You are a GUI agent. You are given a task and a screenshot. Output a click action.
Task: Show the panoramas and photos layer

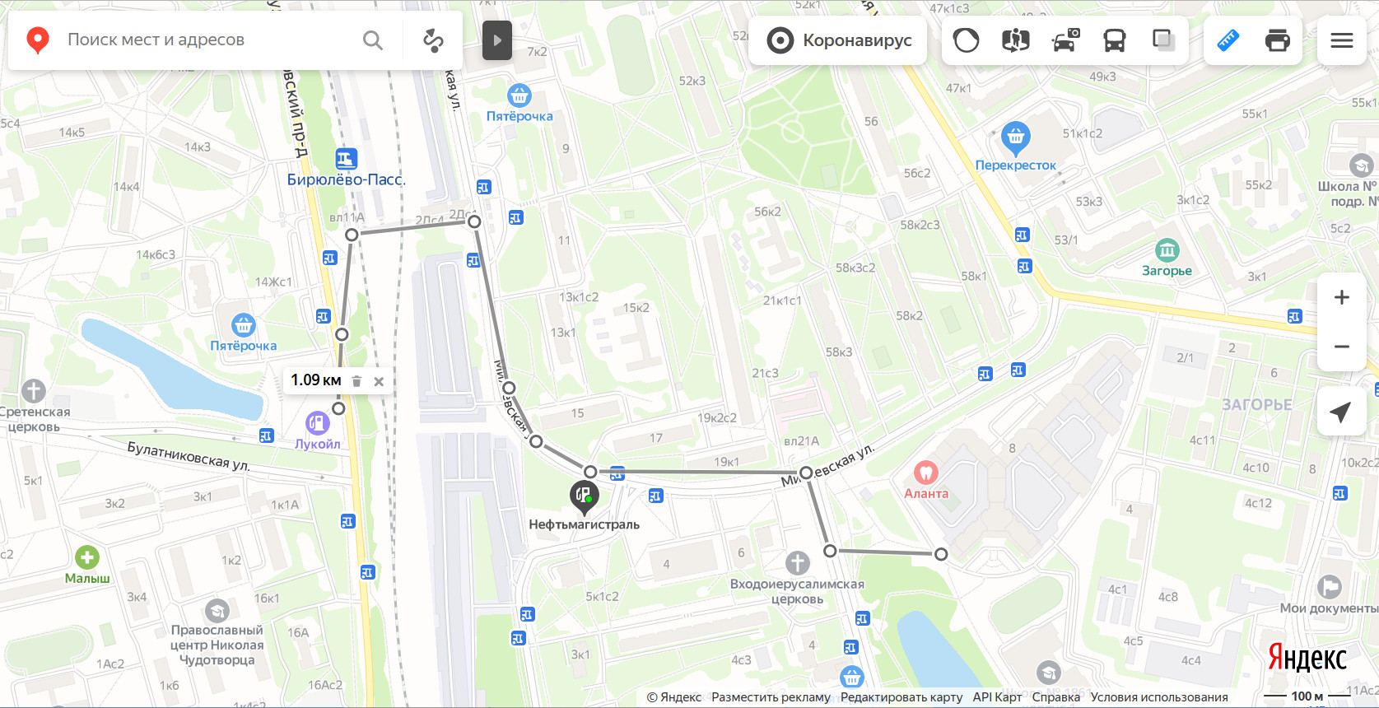tap(1015, 40)
